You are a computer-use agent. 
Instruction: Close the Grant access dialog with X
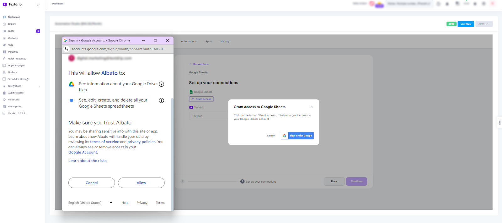coord(312,107)
